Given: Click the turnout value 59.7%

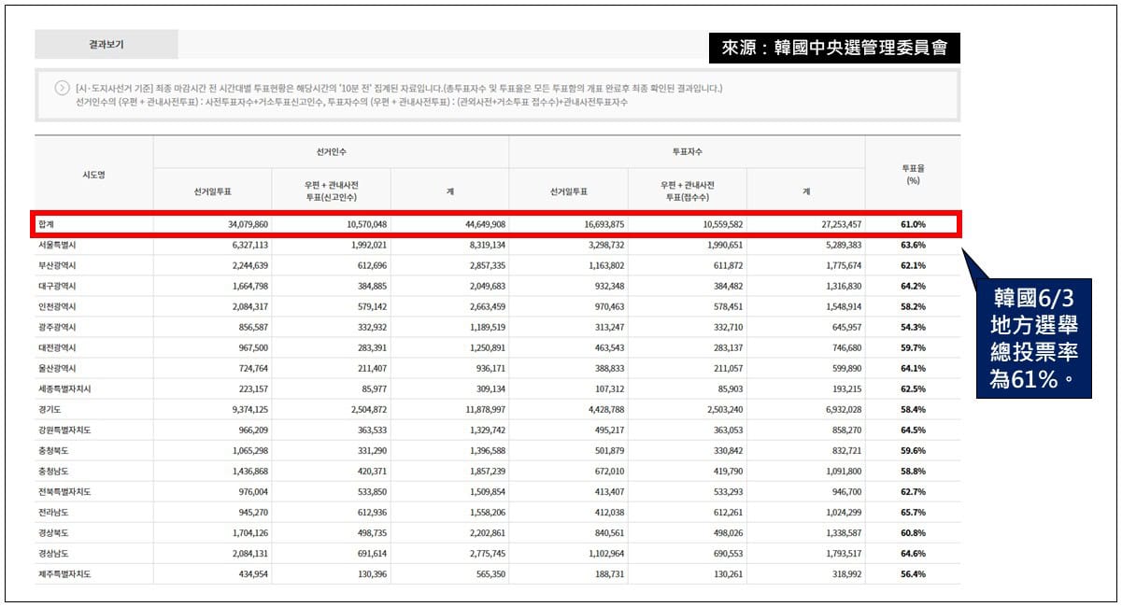Looking at the screenshot, I should tap(913, 348).
